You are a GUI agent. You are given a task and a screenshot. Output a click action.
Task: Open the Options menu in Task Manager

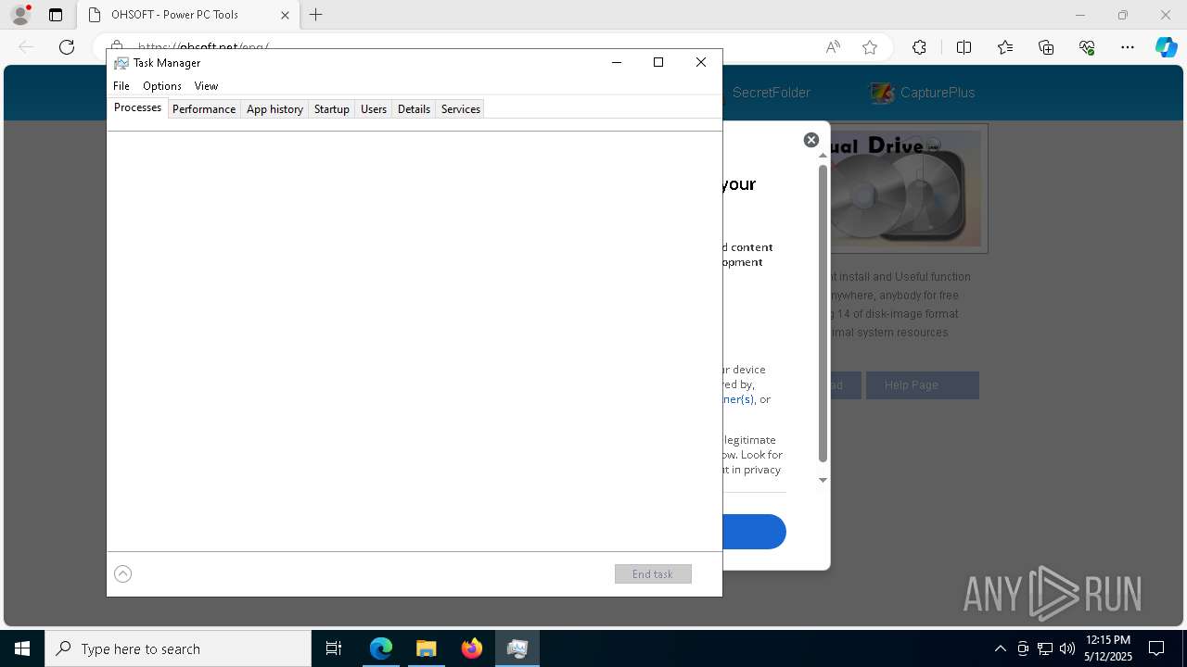[x=162, y=85]
